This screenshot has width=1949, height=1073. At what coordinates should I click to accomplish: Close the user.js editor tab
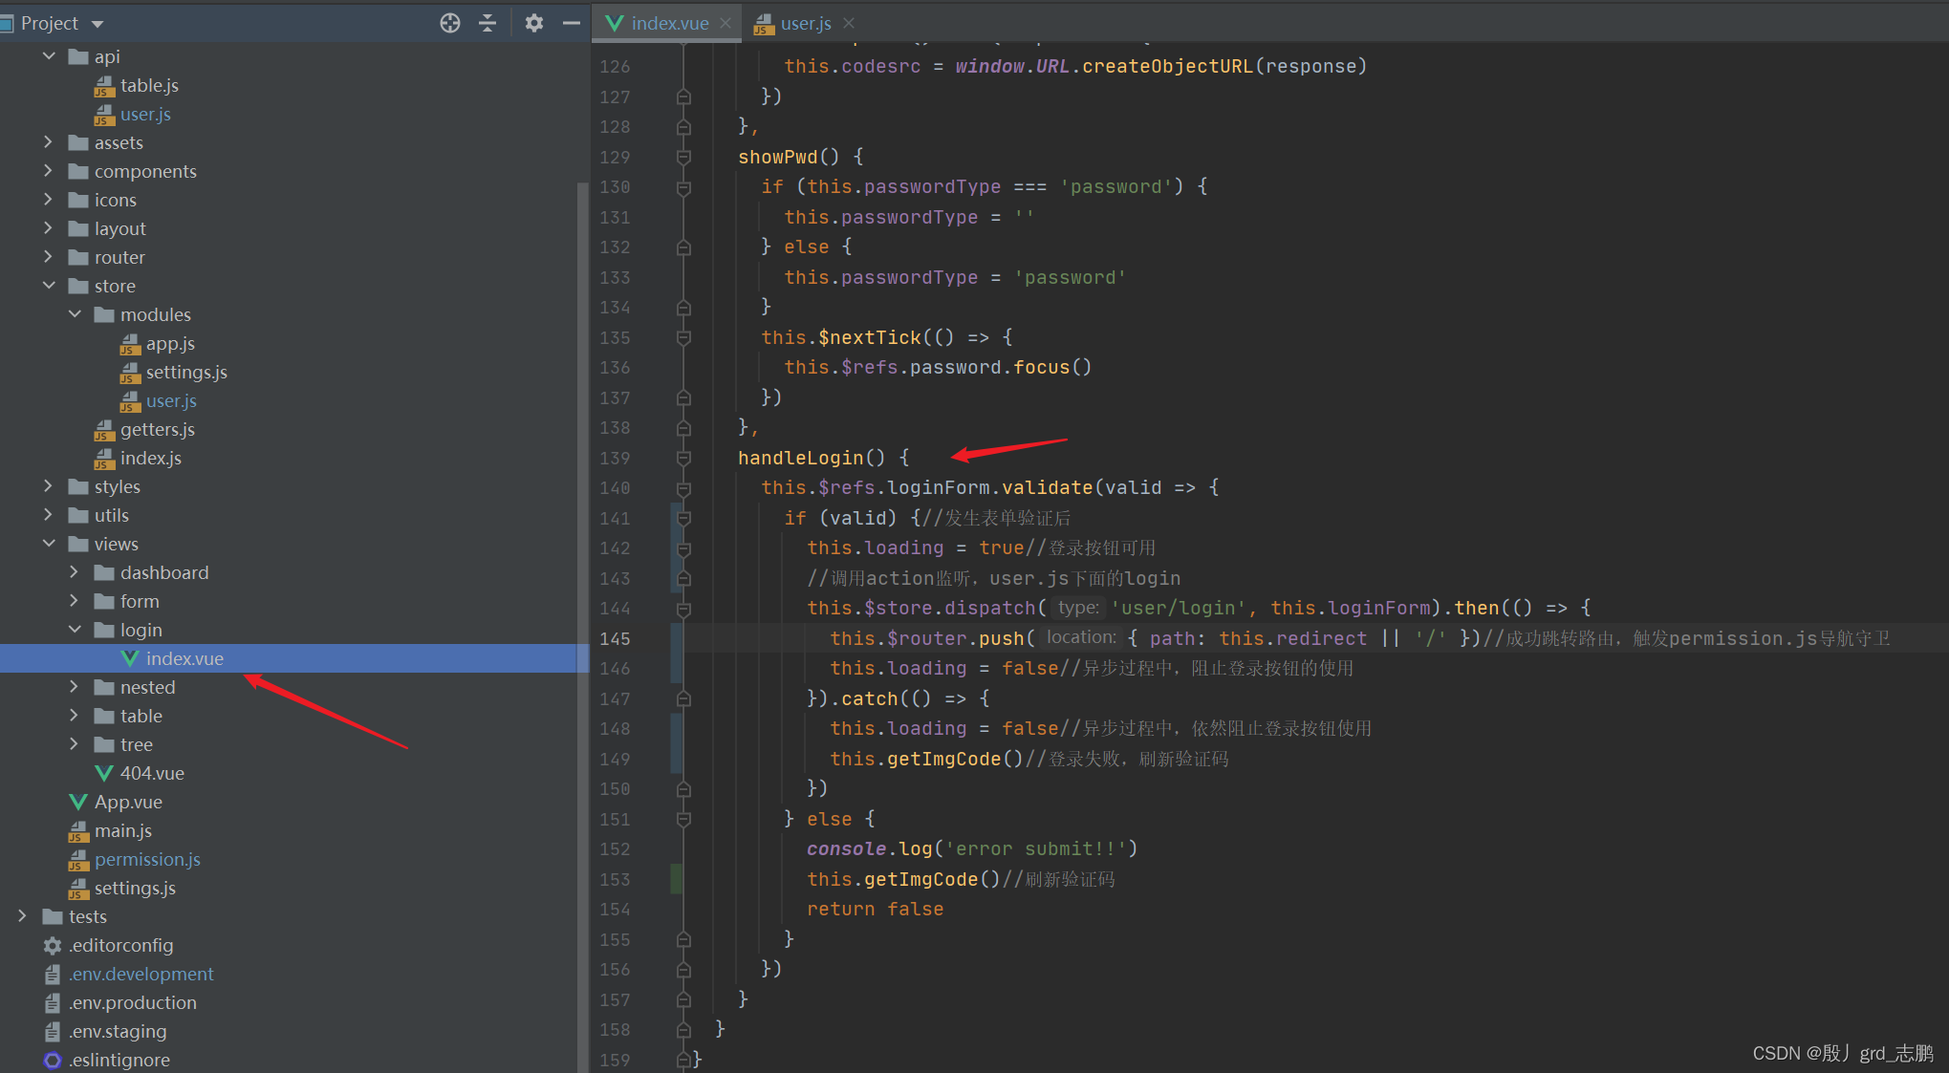point(849,23)
